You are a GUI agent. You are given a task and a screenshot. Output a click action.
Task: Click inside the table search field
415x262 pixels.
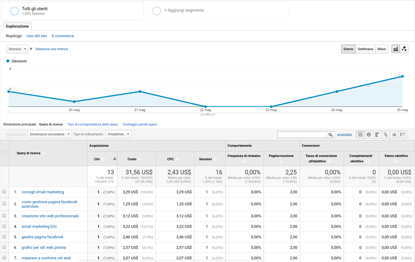pos(302,135)
